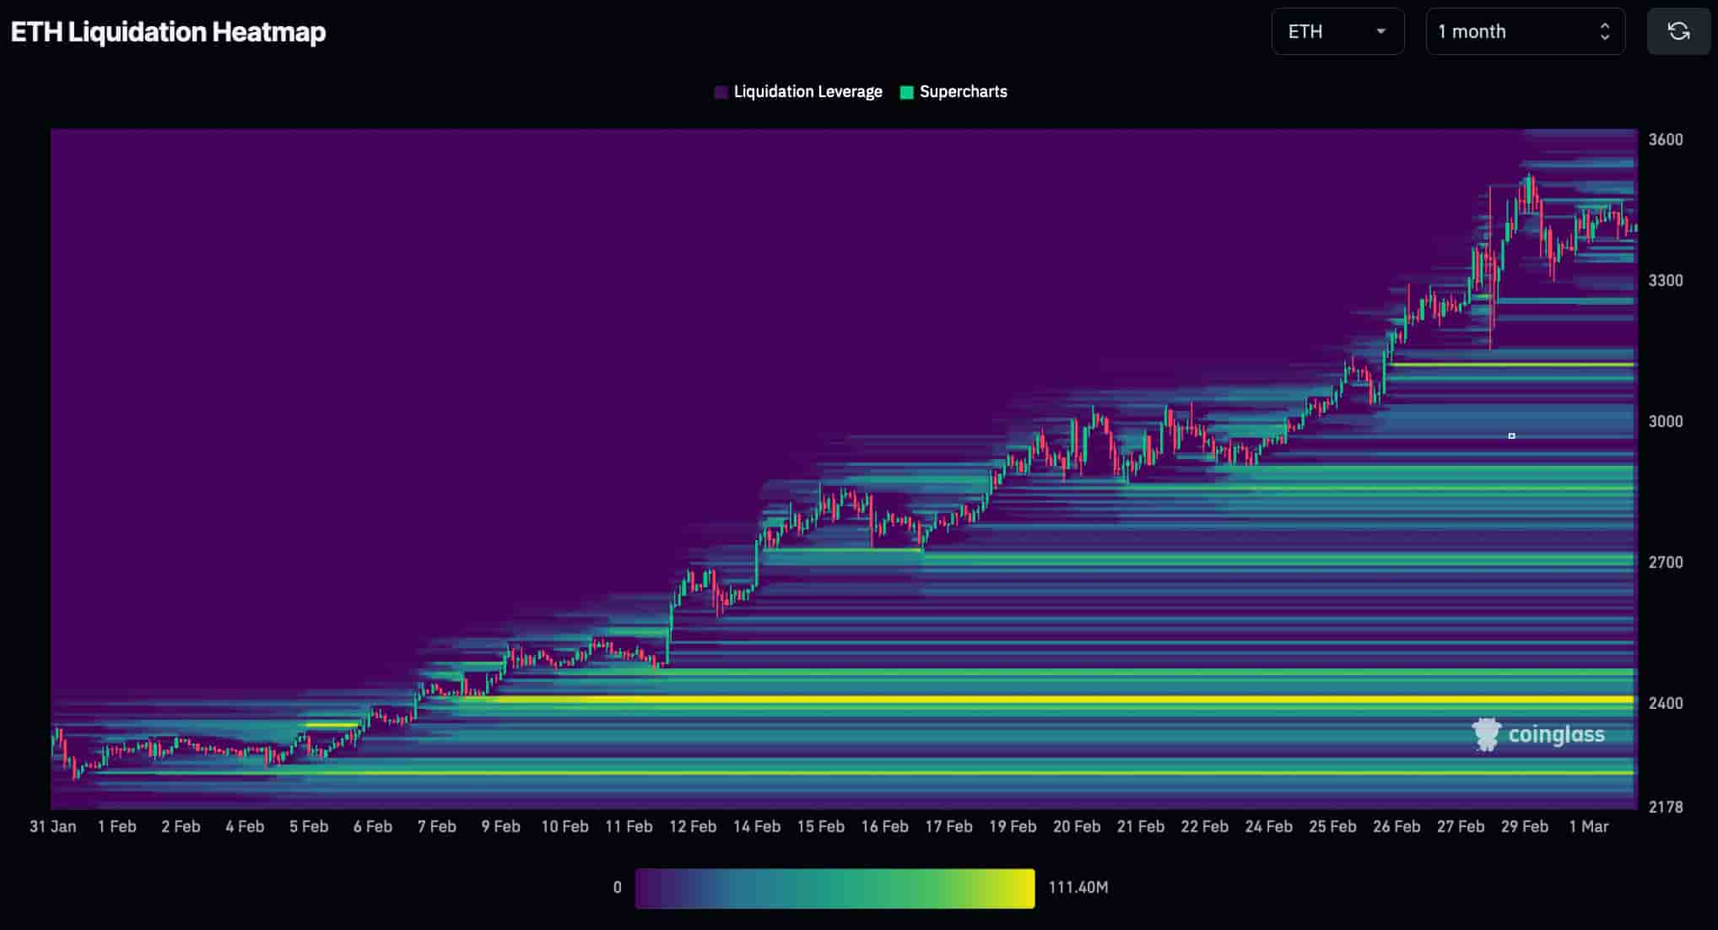
Task: Click the small white marker on the heatmap
Action: 1511,436
